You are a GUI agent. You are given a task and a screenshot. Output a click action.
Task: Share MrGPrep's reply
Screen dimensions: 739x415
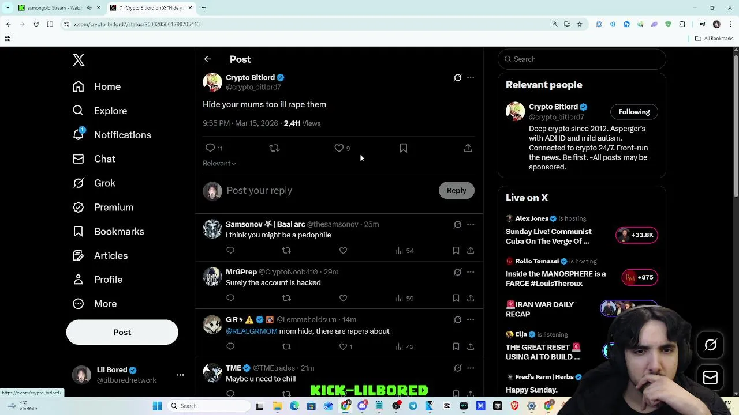(471, 298)
